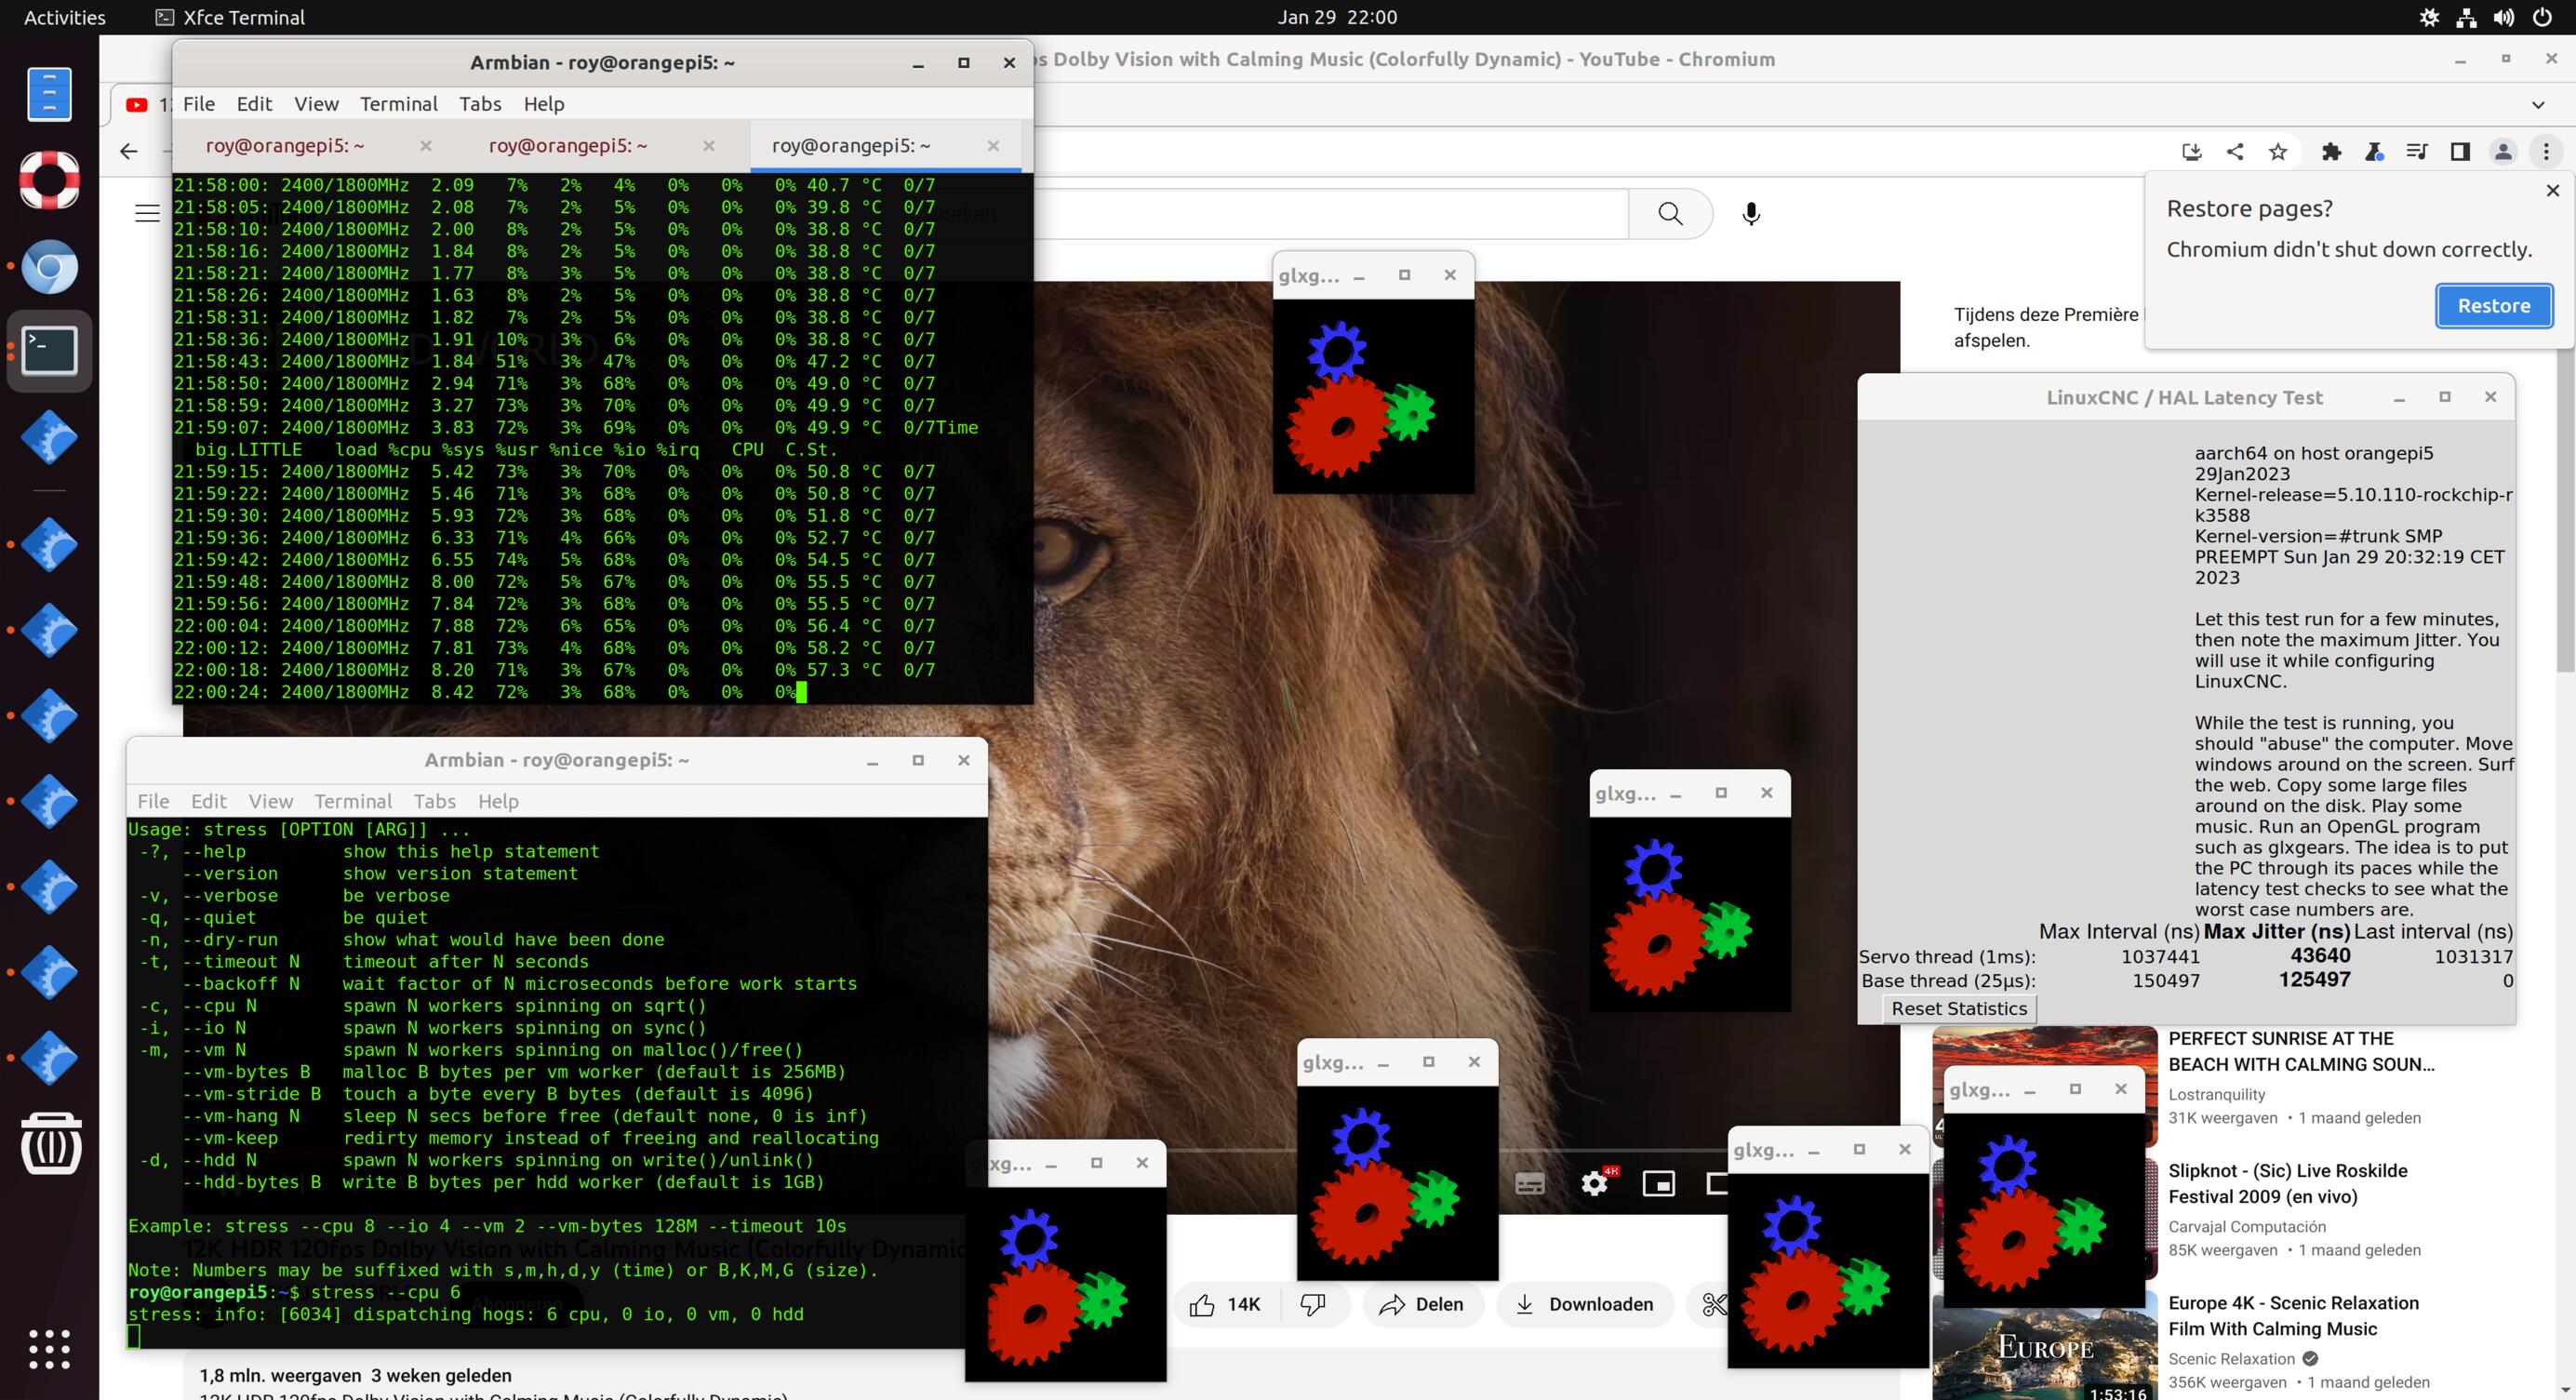Open the volume indicator in top bar
Image resolution: width=2576 pixels, height=1400 pixels.
click(x=2503, y=17)
